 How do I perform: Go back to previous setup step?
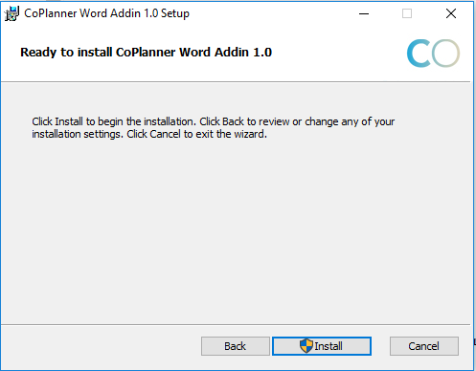pyautogui.click(x=236, y=346)
